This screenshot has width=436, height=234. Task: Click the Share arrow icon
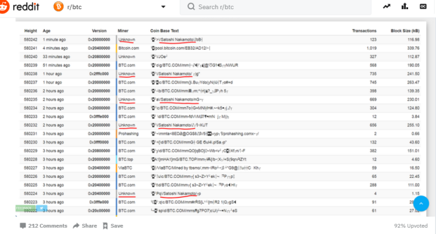(x=77, y=226)
